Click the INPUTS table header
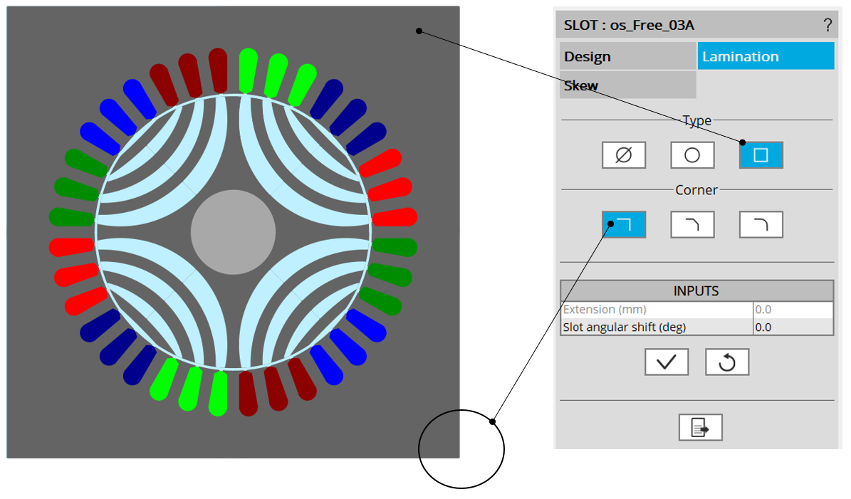 click(x=696, y=291)
